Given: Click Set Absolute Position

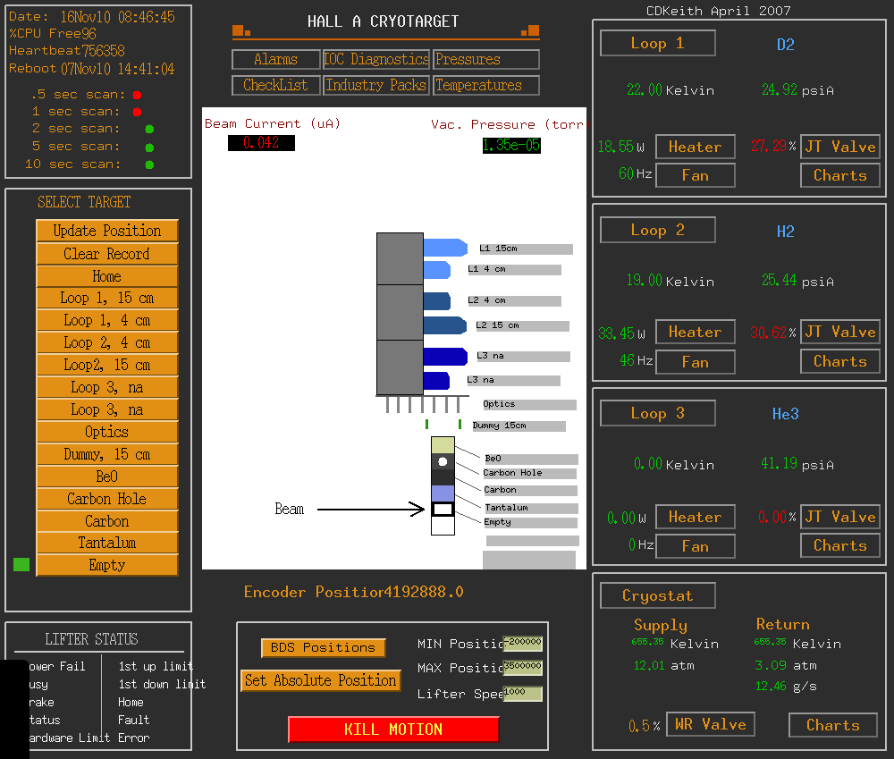Looking at the screenshot, I should click(x=320, y=681).
